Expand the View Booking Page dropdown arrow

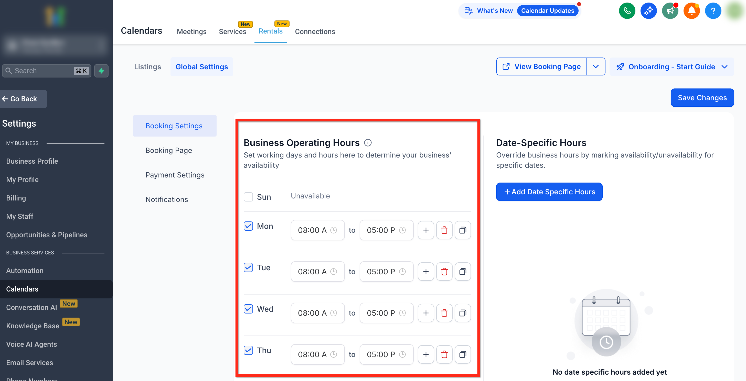(x=595, y=66)
